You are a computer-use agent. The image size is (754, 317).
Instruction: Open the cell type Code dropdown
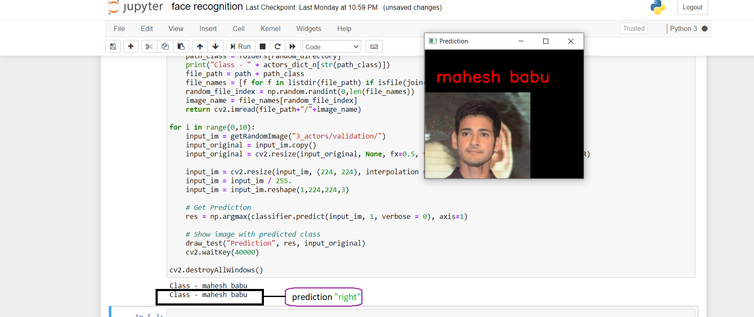[332, 47]
